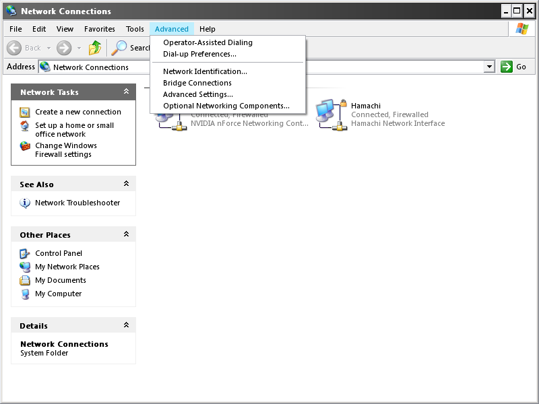Click the Network Connections title bar icon

click(x=11, y=11)
